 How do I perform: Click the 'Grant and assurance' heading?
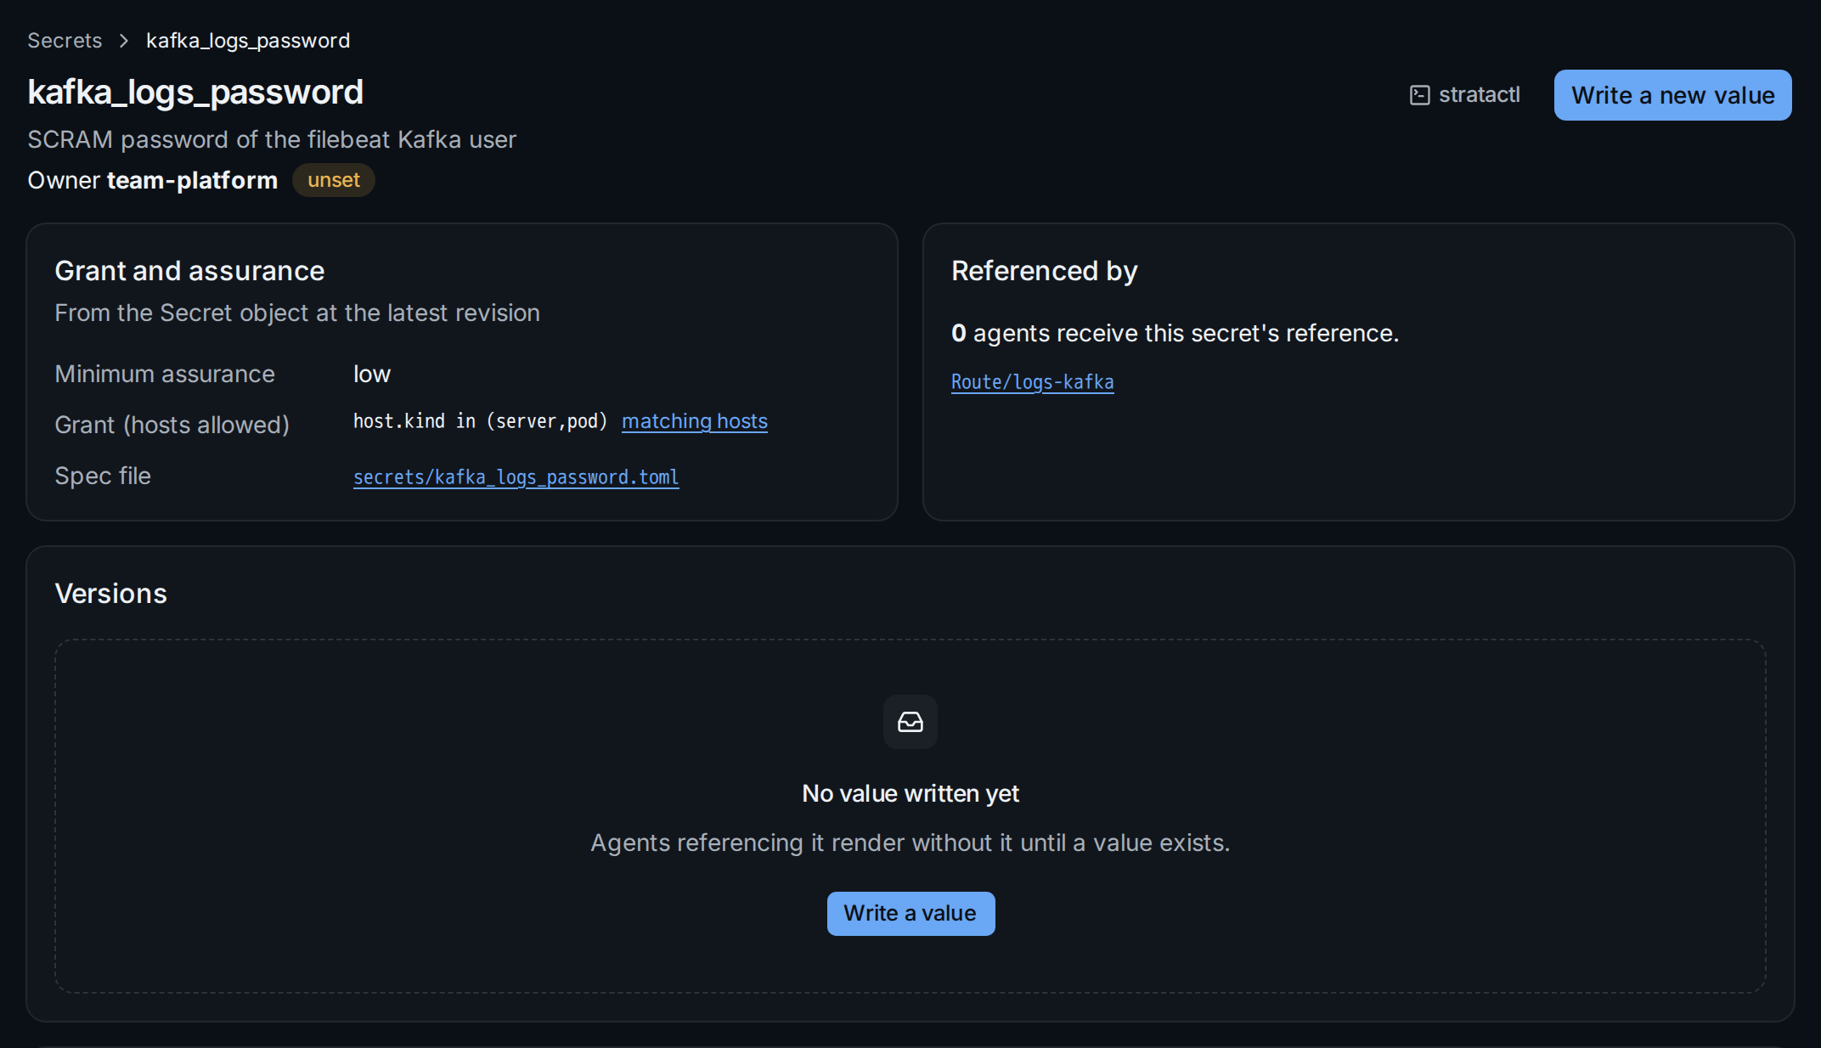click(x=189, y=271)
